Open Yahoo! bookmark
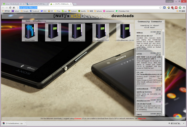 tap(16, 11)
